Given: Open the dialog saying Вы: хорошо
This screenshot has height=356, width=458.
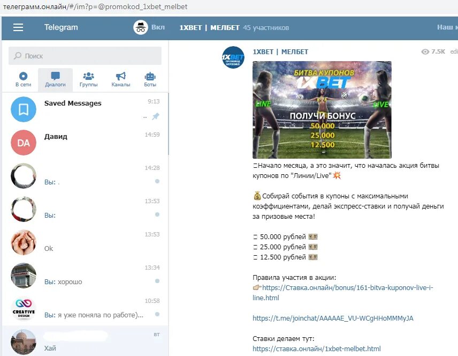Looking at the screenshot, I should [x=85, y=276].
